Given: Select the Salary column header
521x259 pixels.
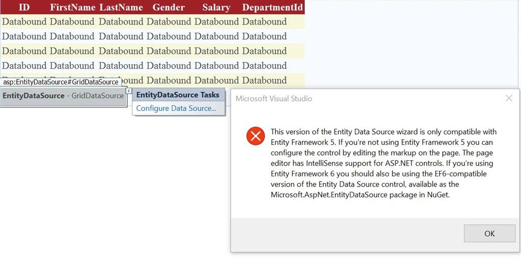Looking at the screenshot, I should [216, 7].
